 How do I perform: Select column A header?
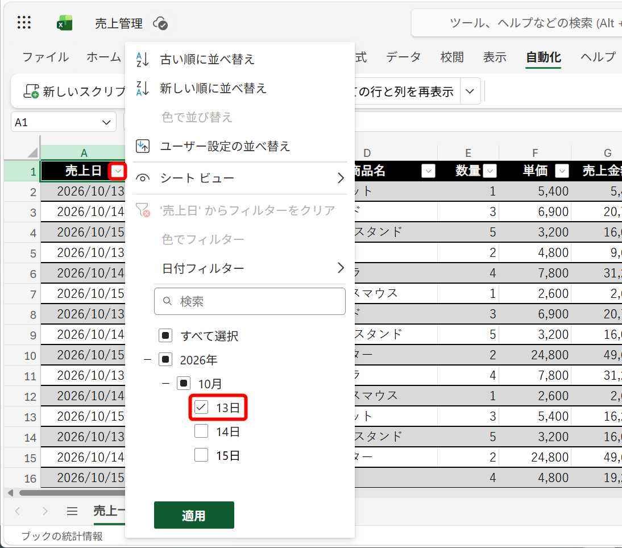83,153
